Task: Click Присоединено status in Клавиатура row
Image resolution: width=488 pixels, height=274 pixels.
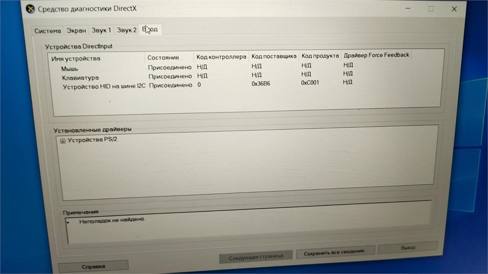Action: click(170, 76)
